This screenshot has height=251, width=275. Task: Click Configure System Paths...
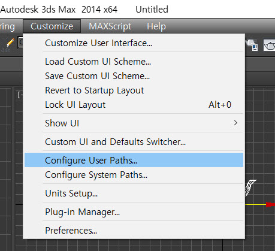click(x=134, y=175)
